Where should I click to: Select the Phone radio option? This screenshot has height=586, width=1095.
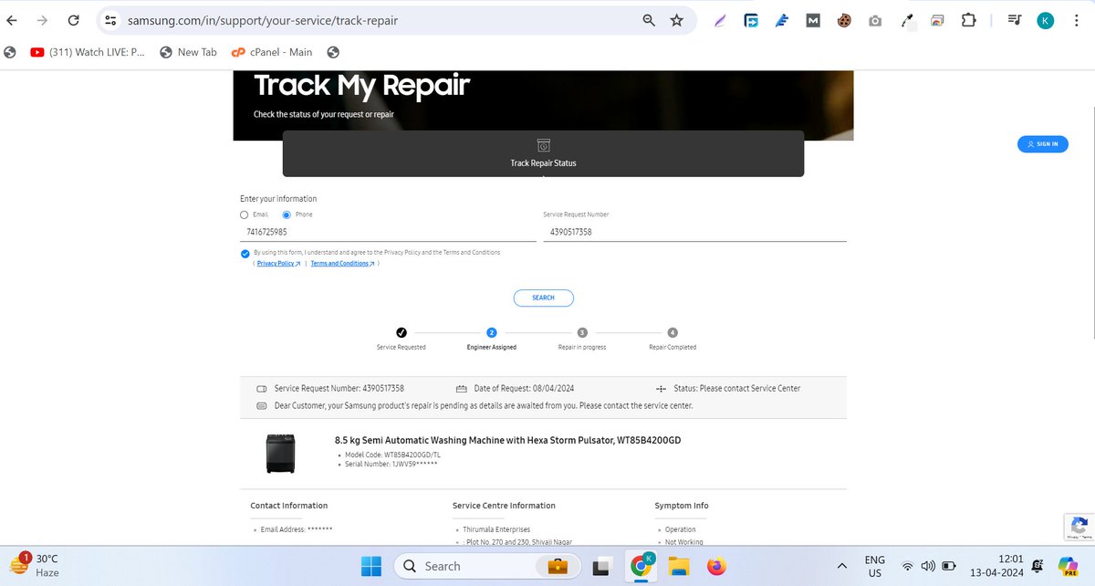pyautogui.click(x=287, y=215)
